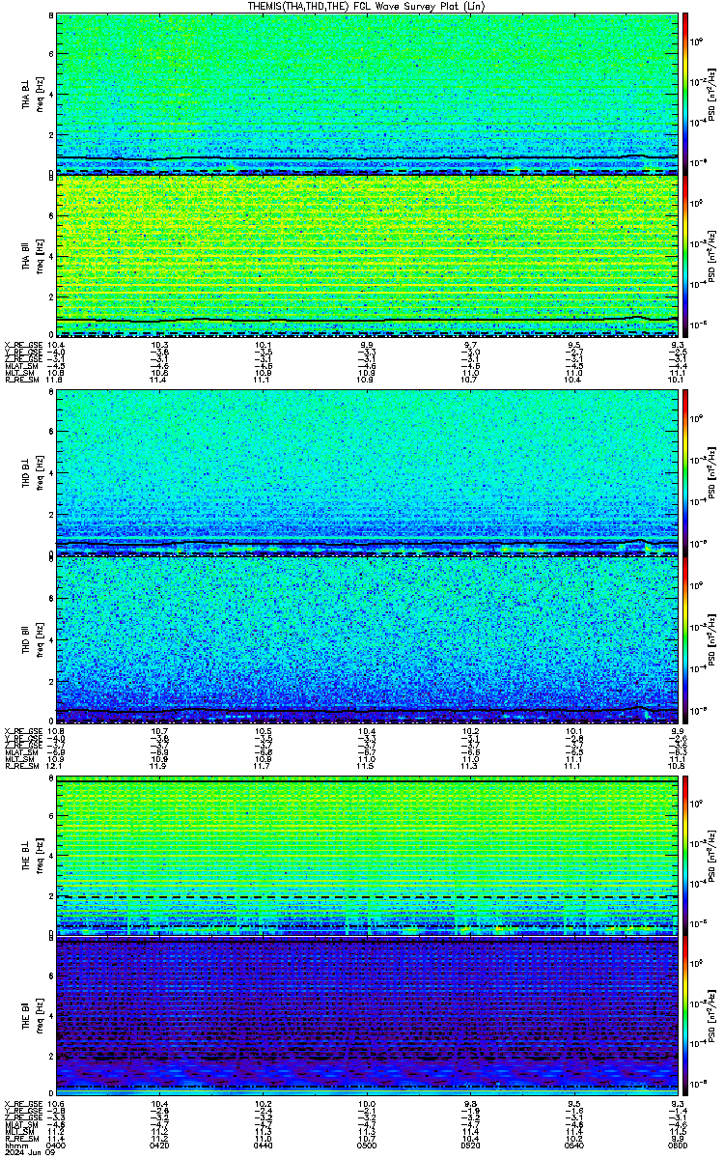Click the 0600 time tick label
The width and height of the screenshot is (724, 1159).
click(678, 1145)
